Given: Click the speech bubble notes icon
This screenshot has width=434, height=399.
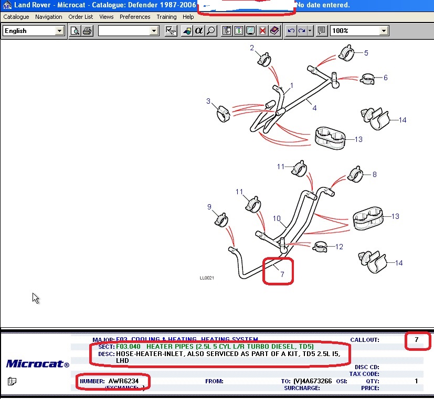Looking at the screenshot, I should [322, 31].
